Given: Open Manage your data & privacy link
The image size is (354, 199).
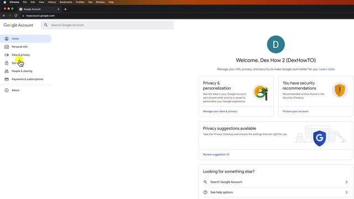Looking at the screenshot, I should [220, 111].
